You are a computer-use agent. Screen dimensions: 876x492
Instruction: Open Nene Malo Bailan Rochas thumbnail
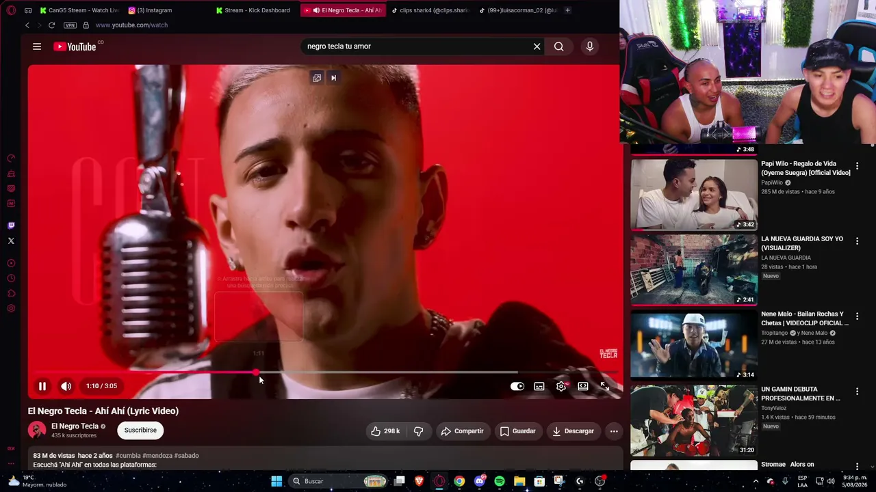[x=694, y=344]
